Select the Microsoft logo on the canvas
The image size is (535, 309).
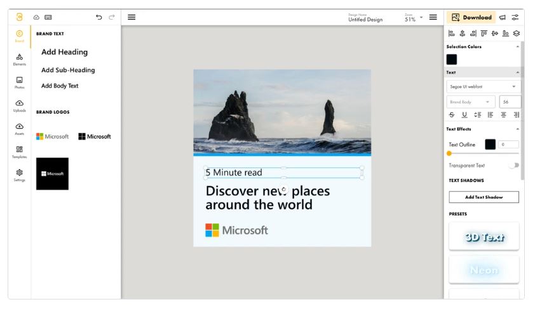coord(236,230)
